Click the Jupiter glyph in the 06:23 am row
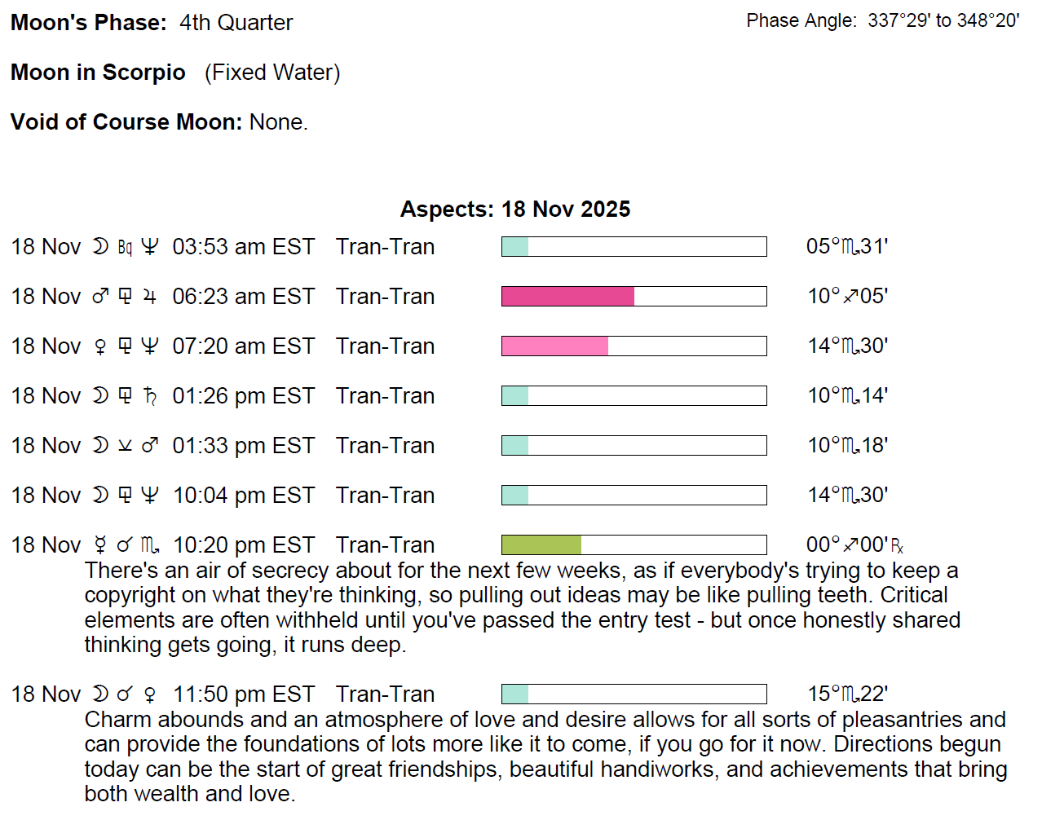The width and height of the screenshot is (1042, 820). point(149,297)
